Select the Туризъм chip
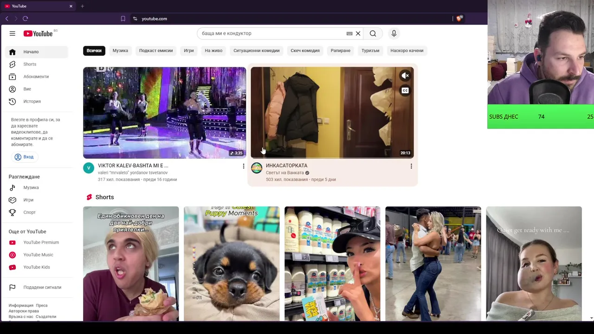The height and width of the screenshot is (334, 594). (370, 51)
